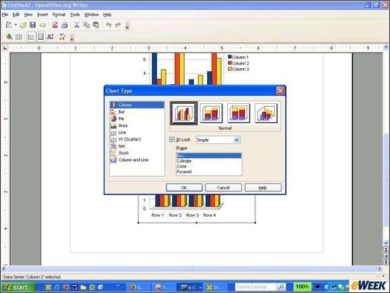Open the Insert menu
Image resolution: width=390 pixels, height=293 pixels.
coord(43,15)
